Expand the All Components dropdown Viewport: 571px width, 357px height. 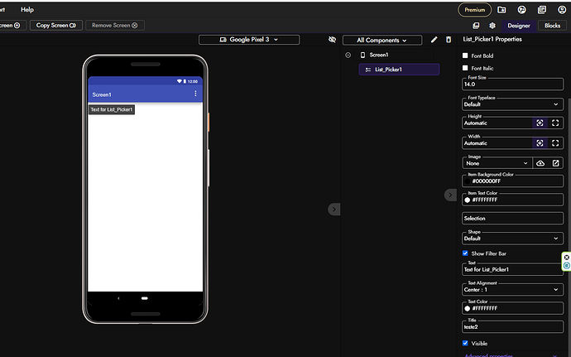(x=383, y=40)
